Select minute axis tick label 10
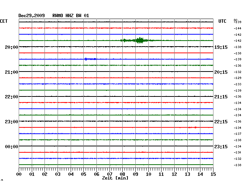The height and width of the screenshot is (184, 243). point(148,174)
